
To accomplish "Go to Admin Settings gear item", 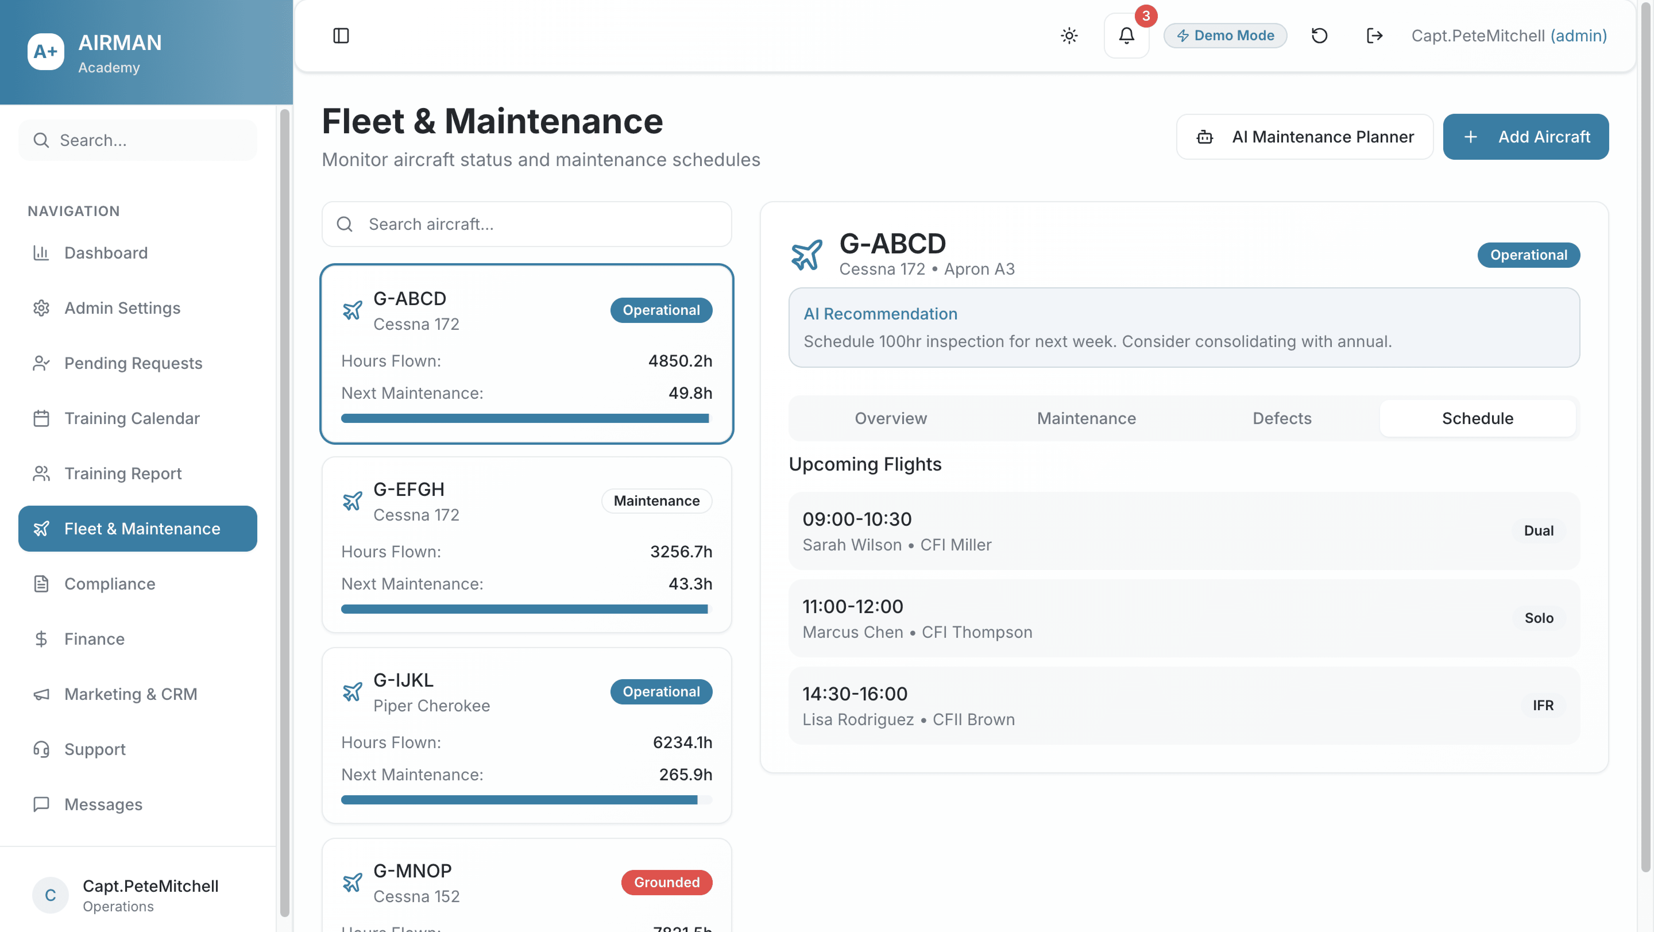I will [x=122, y=308].
